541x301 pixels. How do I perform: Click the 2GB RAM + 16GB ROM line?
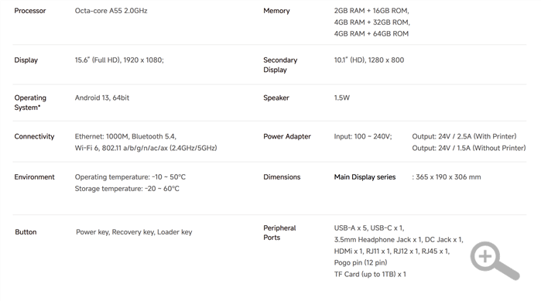(372, 11)
